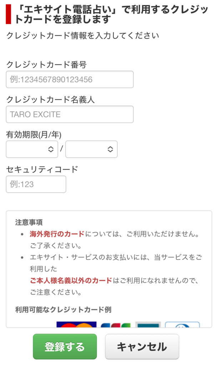Click the セキュリティコード label
Screen dimensions: 218x366
(x=42, y=169)
